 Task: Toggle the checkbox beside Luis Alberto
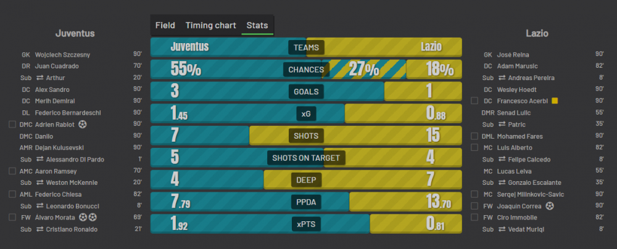474,147
